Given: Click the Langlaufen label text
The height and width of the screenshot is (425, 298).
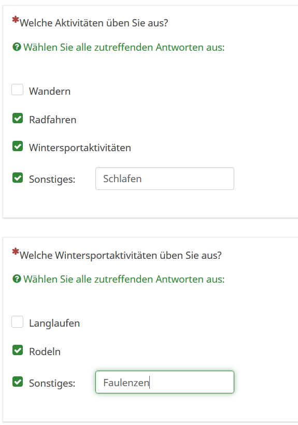Looking at the screenshot, I should pos(54,324).
